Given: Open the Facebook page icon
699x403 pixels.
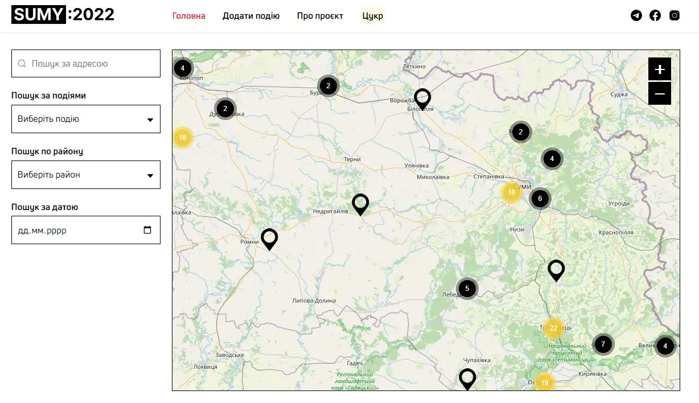Looking at the screenshot, I should pos(655,15).
